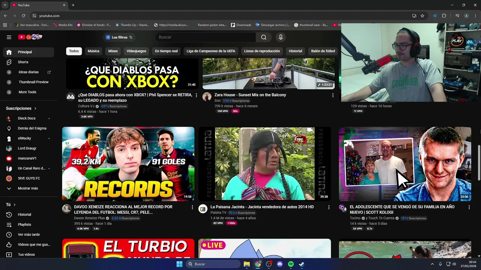Image resolution: width=481 pixels, height=270 pixels.
Task: Select the Historial filter chip
Action: point(295,51)
